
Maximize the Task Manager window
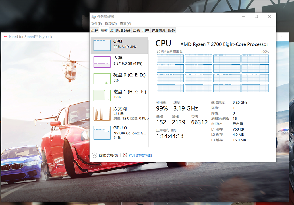(x=256, y=16)
